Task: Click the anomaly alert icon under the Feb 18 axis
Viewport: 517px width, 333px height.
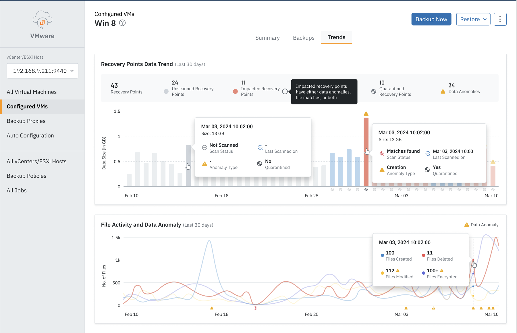Action: pyautogui.click(x=212, y=308)
